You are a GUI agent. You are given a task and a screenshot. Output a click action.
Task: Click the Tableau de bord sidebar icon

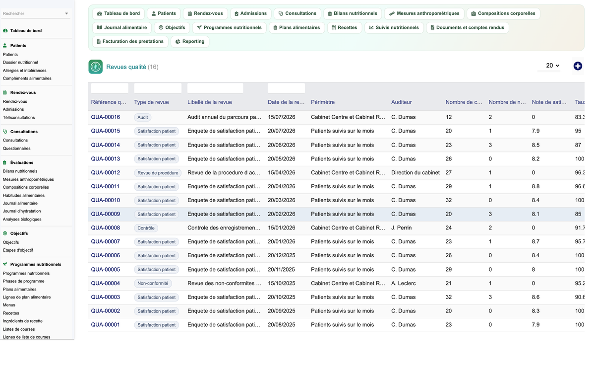5,31
